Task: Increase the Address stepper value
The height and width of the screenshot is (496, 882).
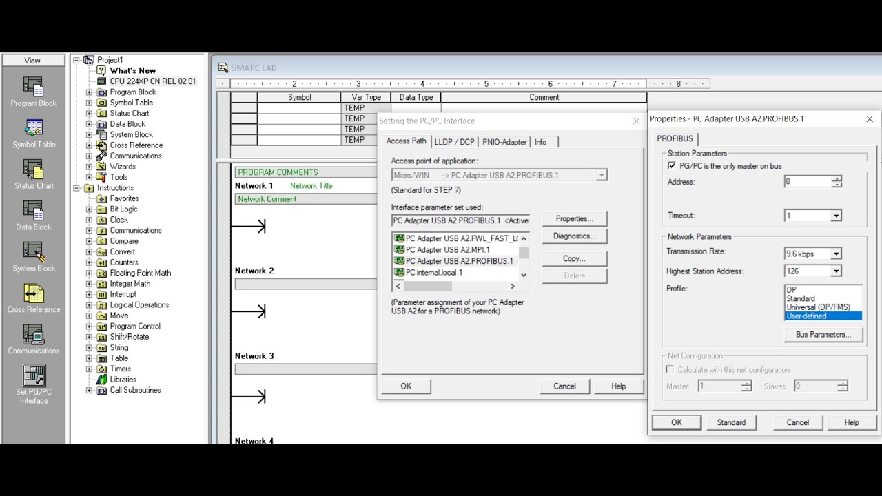Action: tap(837, 179)
